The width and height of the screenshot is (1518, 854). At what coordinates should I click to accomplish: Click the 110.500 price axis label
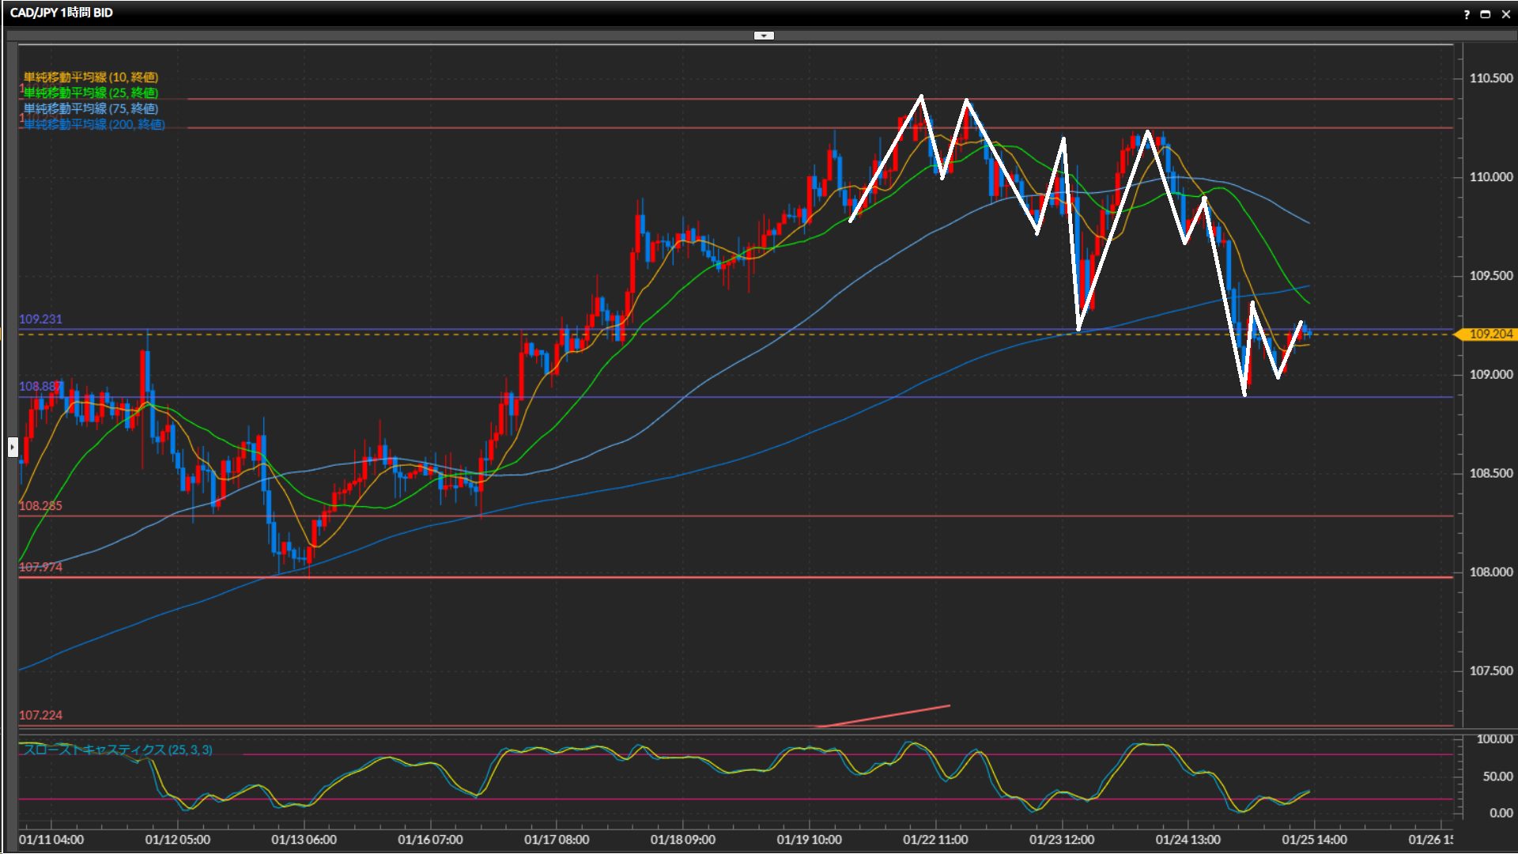pyautogui.click(x=1490, y=78)
